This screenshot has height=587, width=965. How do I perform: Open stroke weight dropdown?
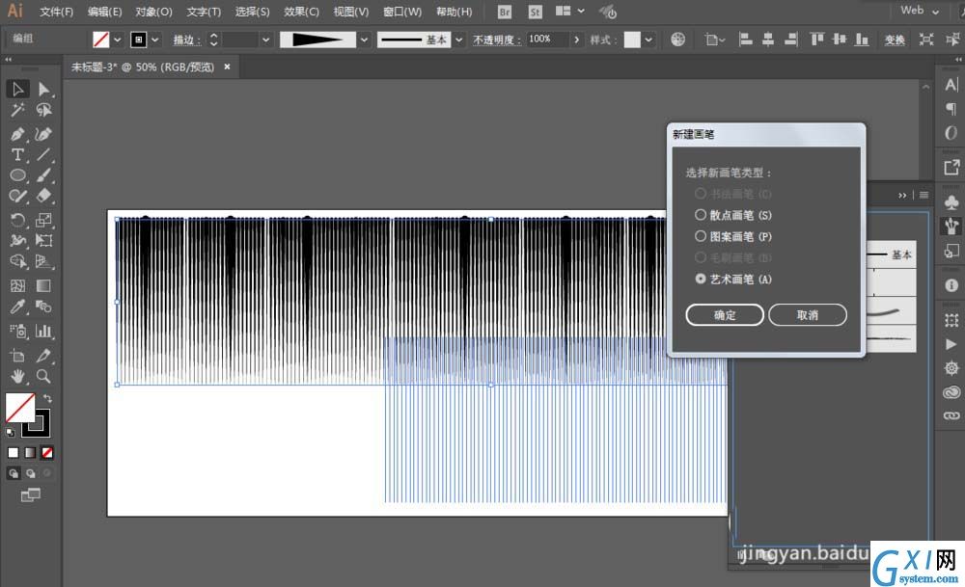tap(265, 40)
